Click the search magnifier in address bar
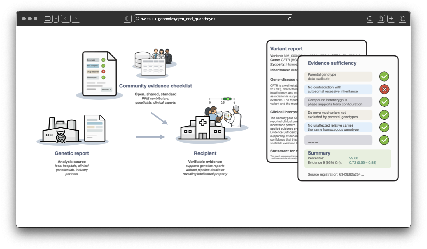 138,19
